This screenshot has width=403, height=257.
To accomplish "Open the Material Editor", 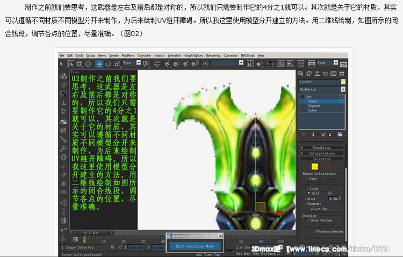I will click(301, 63).
